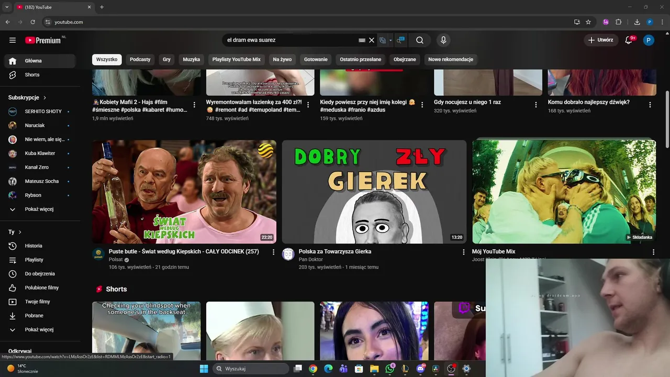Play Świat według Kiepskich thumbnail
The image size is (670, 377).
[184, 192]
